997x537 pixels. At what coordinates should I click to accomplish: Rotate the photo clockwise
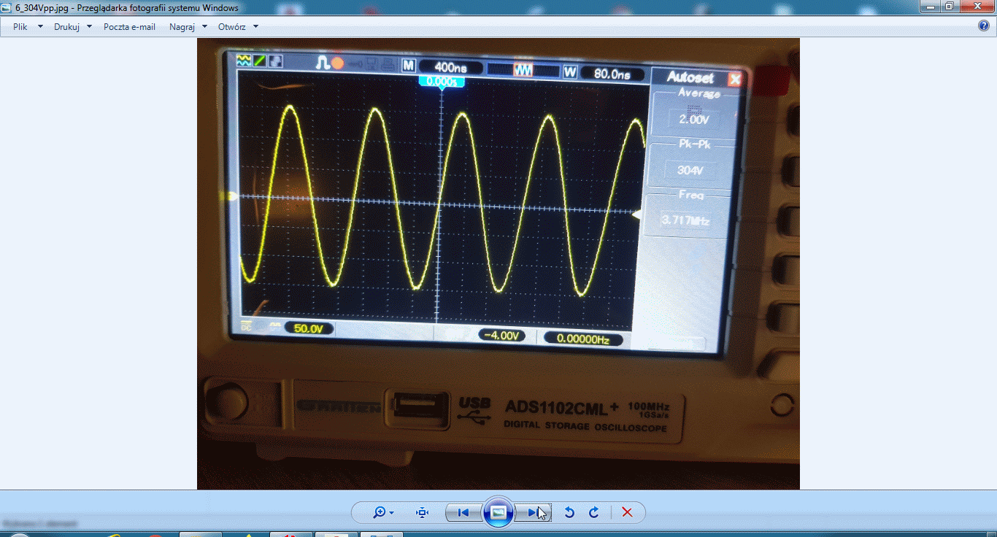pos(594,512)
